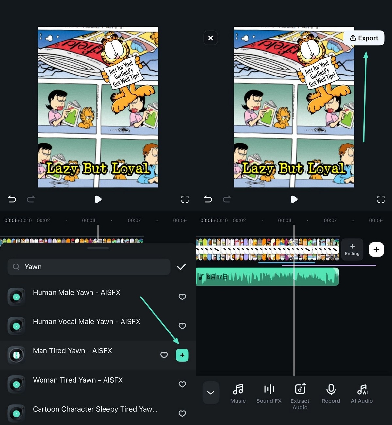Image resolution: width=392 pixels, height=425 pixels.
Task: Preview the Cartoon Character Sleepy Tired Yawn disc
Action: coord(16,414)
